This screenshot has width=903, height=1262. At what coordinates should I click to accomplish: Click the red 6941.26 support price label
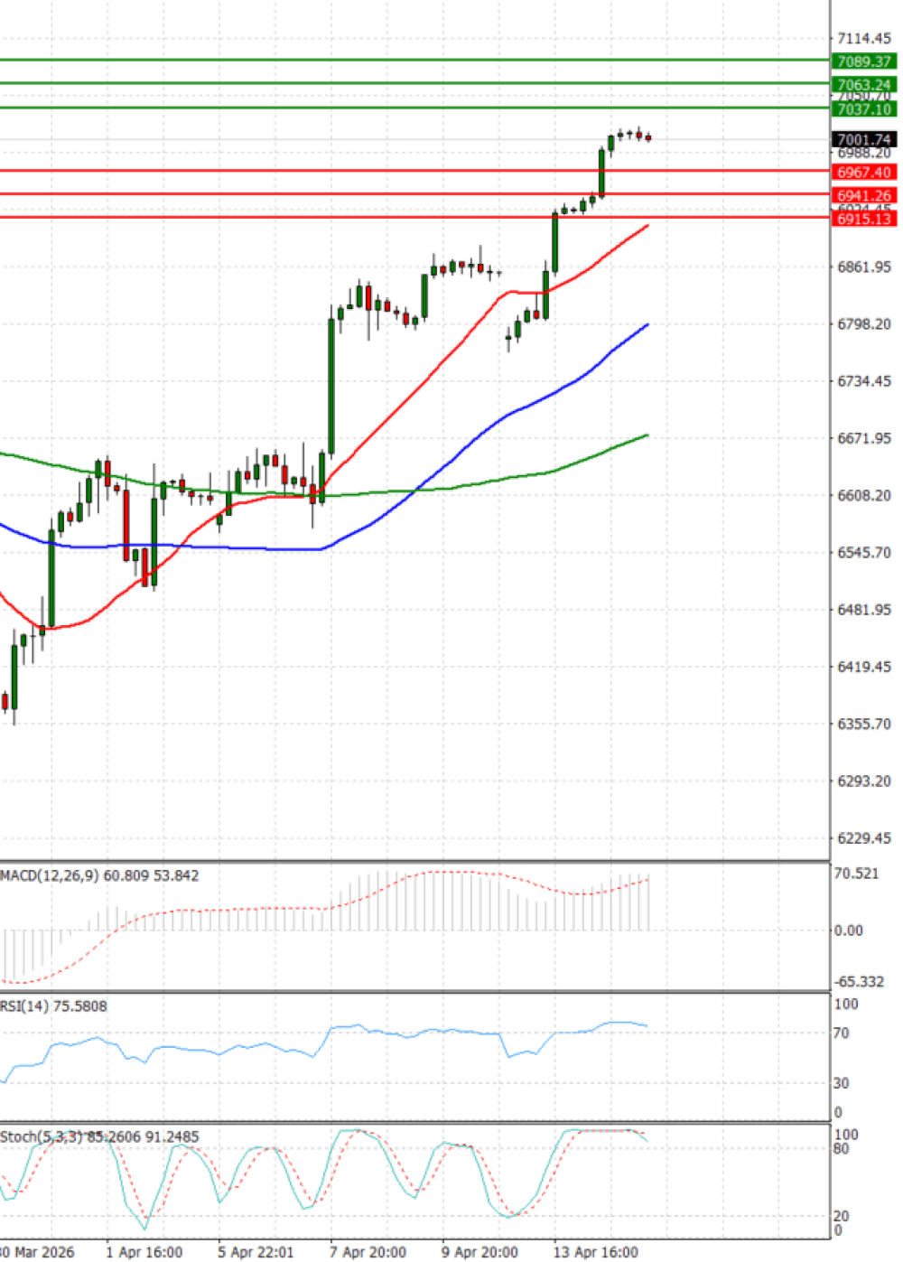coord(863,195)
